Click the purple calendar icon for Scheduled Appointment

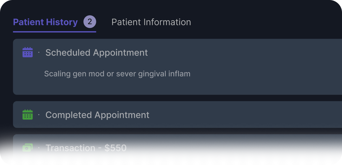[x=28, y=52]
